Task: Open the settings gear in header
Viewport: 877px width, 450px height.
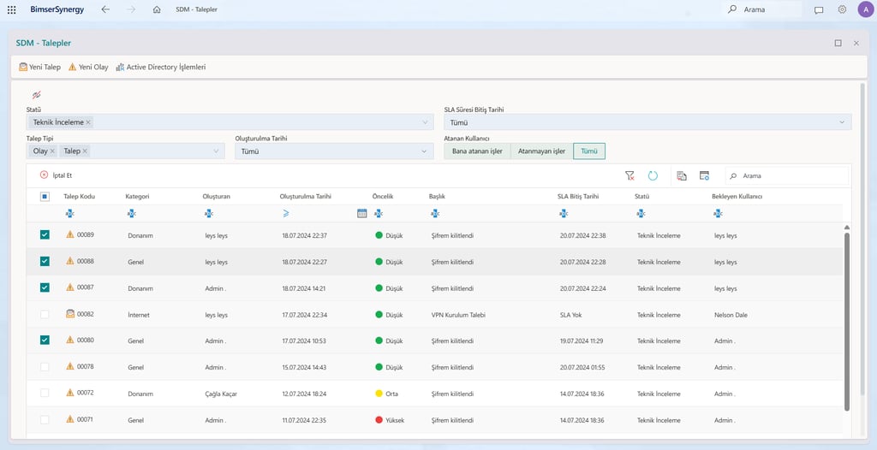Action: [842, 9]
